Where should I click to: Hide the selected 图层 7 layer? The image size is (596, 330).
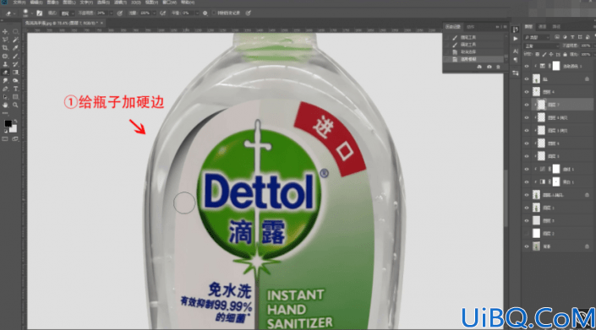click(527, 105)
